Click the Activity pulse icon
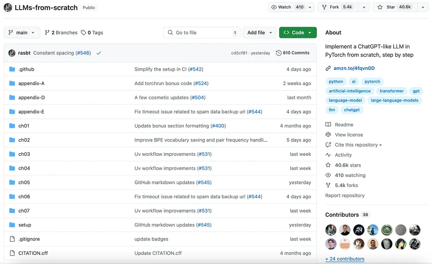 (328, 155)
